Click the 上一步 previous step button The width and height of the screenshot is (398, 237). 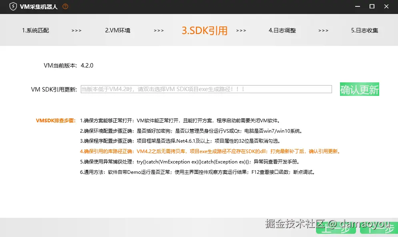[336, 228]
